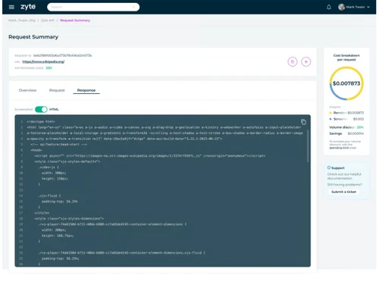Click the yellow Rendering legend dot
This screenshot has width=379, height=284.
(330, 113)
